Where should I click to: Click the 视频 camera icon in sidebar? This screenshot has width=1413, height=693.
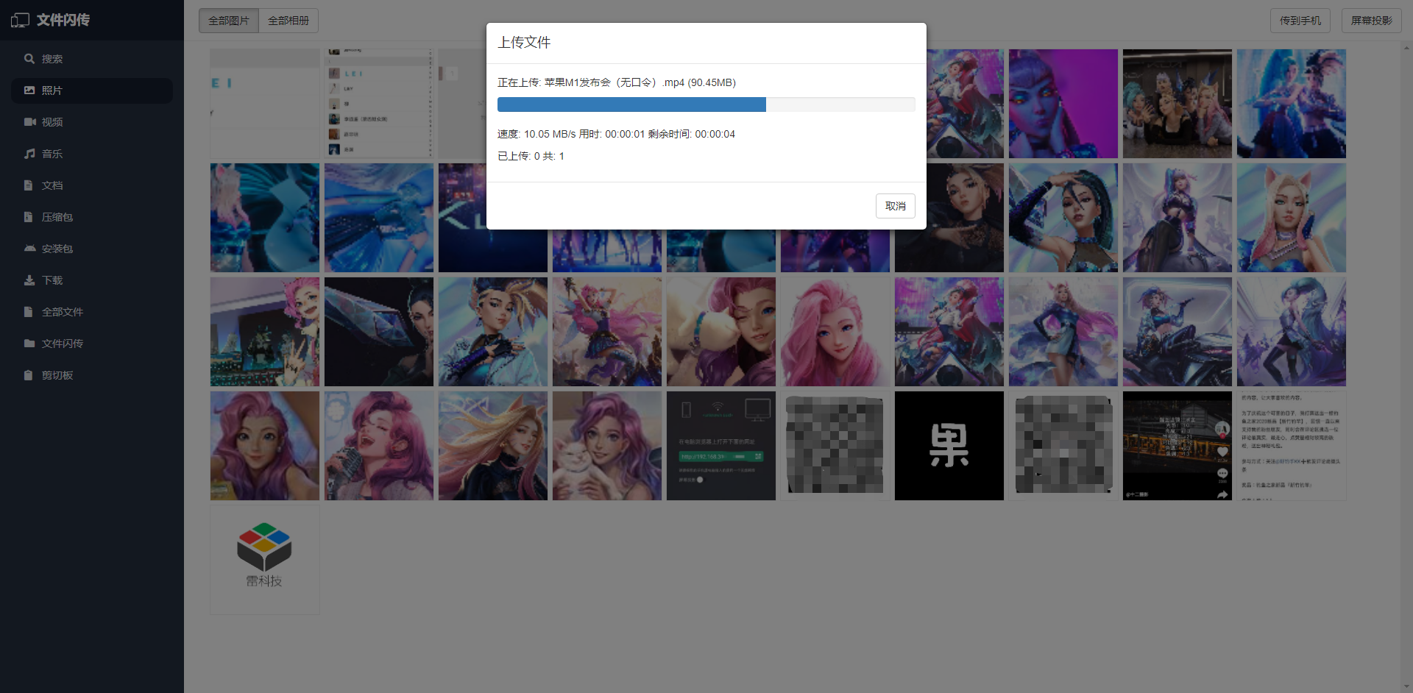pyautogui.click(x=30, y=122)
